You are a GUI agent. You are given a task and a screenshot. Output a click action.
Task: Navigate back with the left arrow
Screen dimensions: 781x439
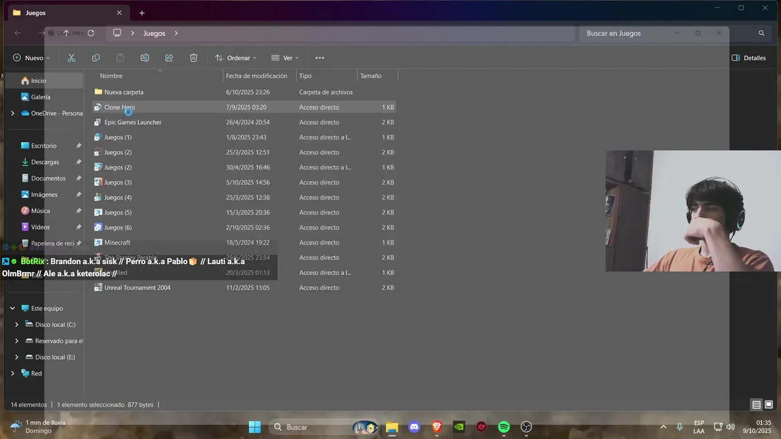[18, 33]
